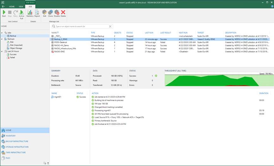Sort jobs by TYPE column
Viewport: 274px width, 166px height.
coord(93,33)
